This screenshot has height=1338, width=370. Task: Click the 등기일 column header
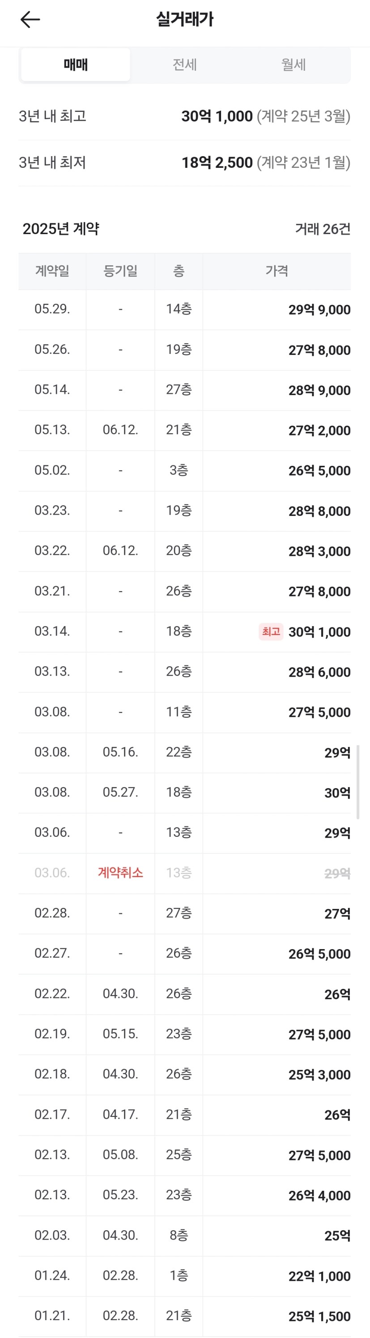[x=120, y=271]
